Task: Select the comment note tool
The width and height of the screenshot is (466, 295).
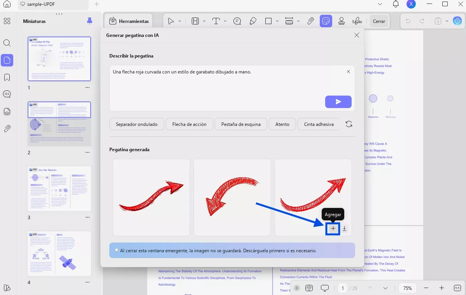Action: tap(237, 21)
